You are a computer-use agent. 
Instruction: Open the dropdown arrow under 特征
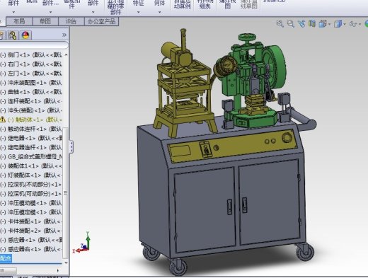click(138, 12)
